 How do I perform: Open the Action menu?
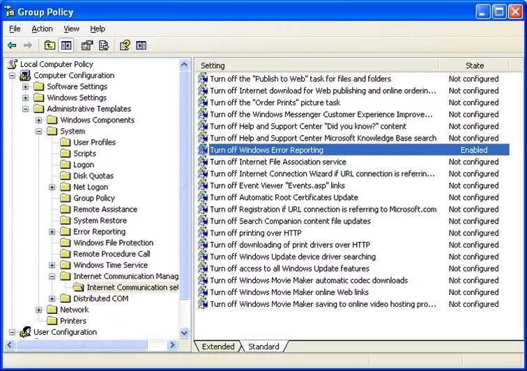(42, 29)
